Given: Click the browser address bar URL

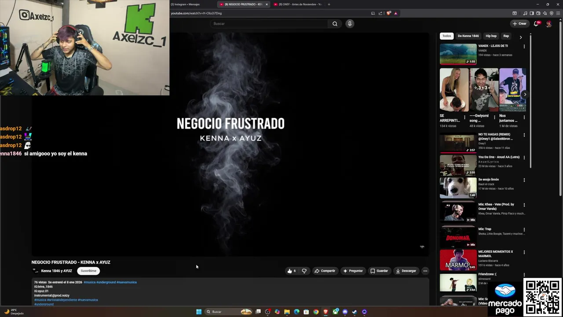Looking at the screenshot, I should tap(196, 13).
